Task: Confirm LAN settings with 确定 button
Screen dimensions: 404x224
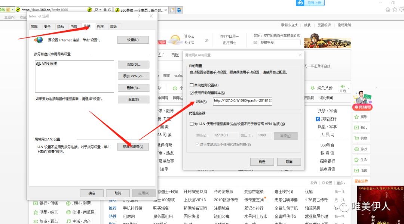Action: tap(262, 162)
